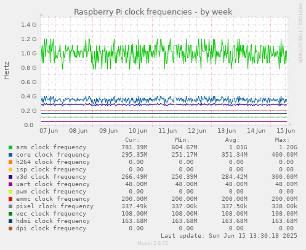Click the v3d current value 266.49M

click(134, 177)
